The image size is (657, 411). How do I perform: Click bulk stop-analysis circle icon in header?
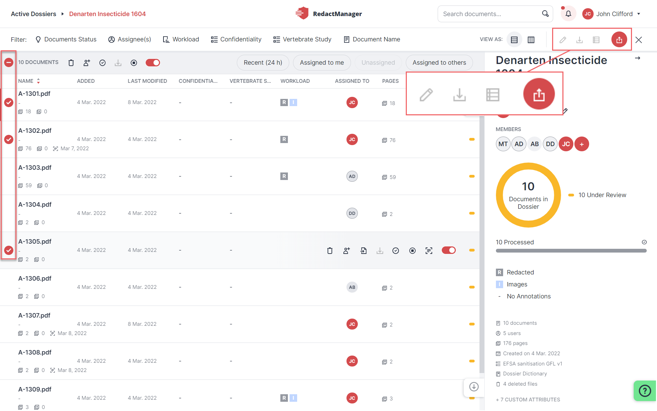pos(134,63)
